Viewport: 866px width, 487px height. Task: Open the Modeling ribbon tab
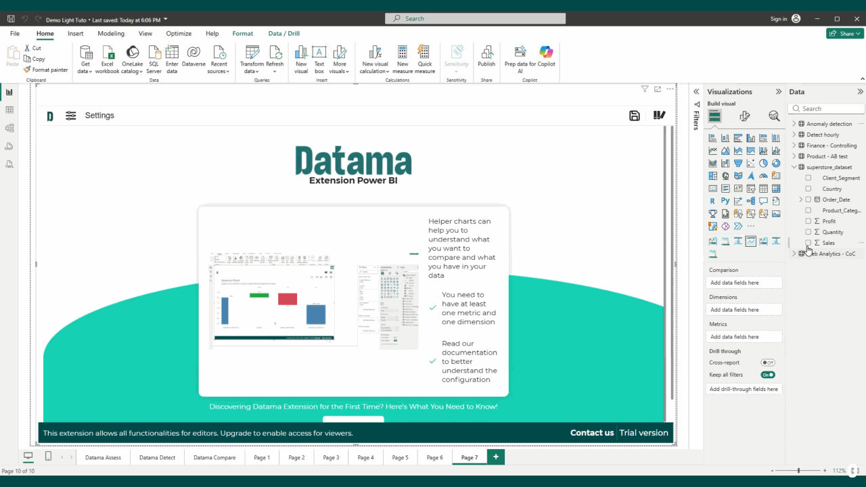111,33
